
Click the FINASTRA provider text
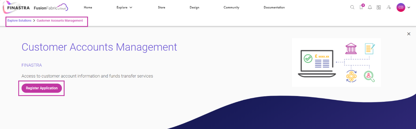pyautogui.click(x=32, y=65)
